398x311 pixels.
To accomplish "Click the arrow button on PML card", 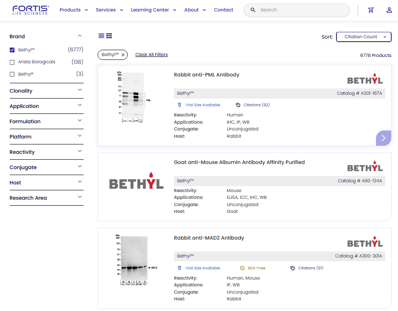I will click(383, 138).
